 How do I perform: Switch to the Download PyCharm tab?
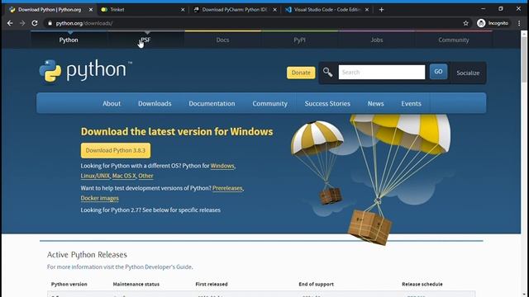pyautogui.click(x=234, y=10)
